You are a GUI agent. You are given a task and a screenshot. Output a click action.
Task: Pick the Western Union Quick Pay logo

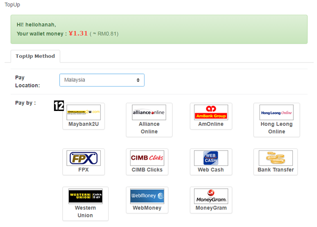85,196
